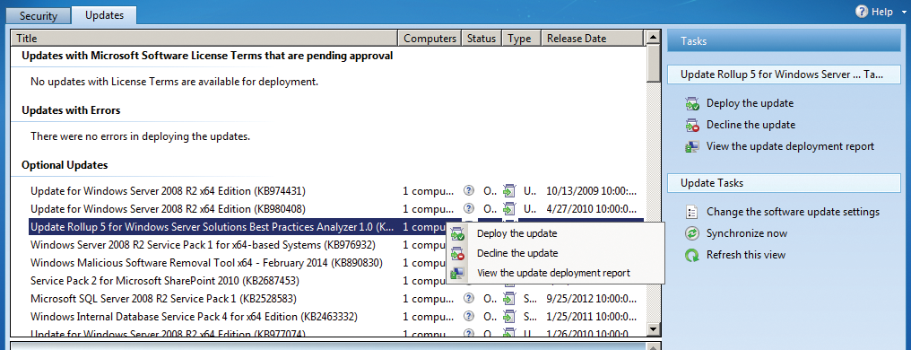
Task: Click Deploy the update in Tasks pane
Action: (750, 103)
